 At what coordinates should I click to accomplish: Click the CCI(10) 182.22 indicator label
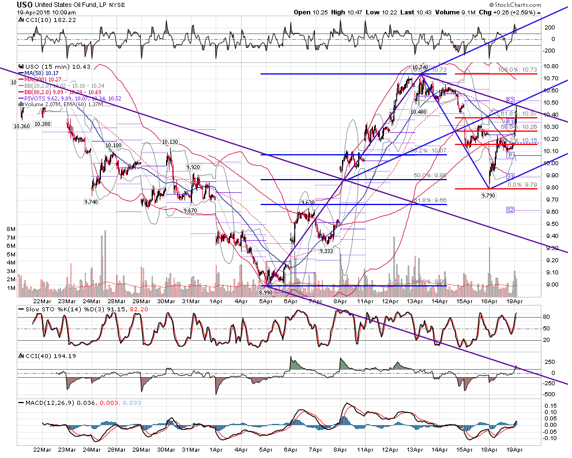pyautogui.click(x=51, y=20)
